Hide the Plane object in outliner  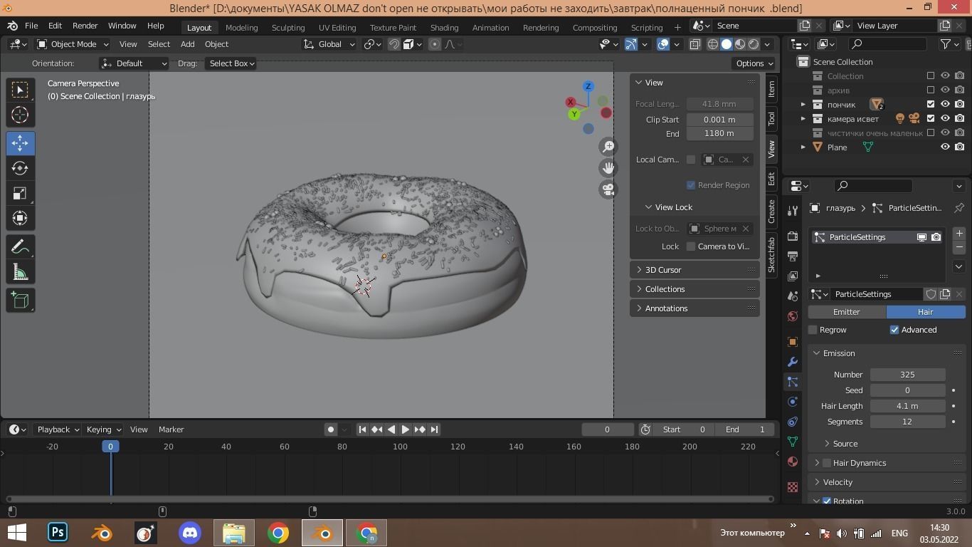946,147
